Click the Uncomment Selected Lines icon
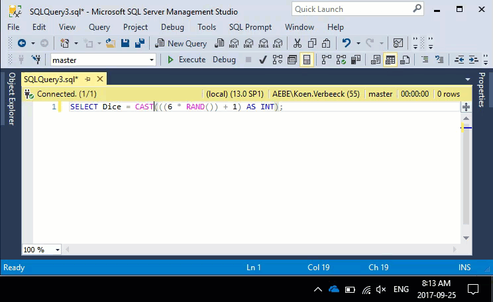Screen dimensions: 493x302 pyautogui.click(x=439, y=60)
